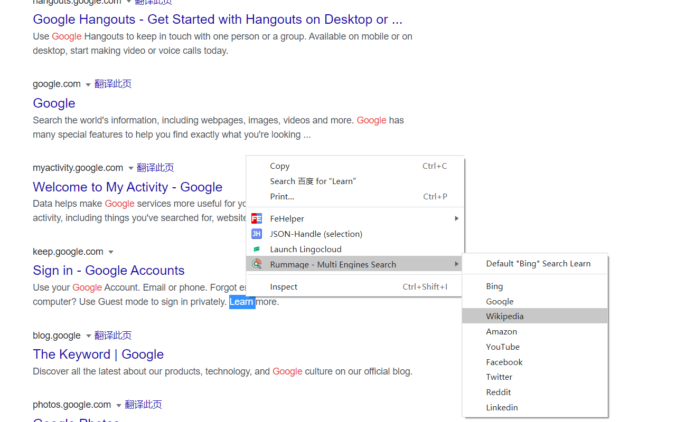
Task: Search with Twitter in submenu
Action: coord(535,377)
